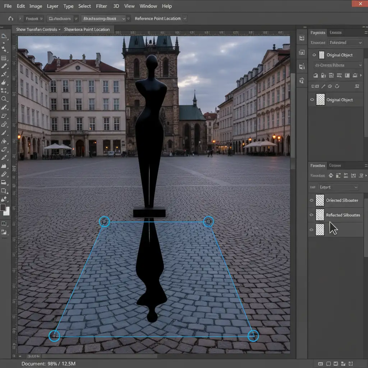The height and width of the screenshot is (368, 368).
Task: Click the home icon in options bar
Action: pos(10,18)
